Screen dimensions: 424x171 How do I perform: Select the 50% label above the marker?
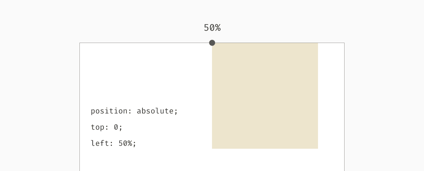(x=212, y=28)
